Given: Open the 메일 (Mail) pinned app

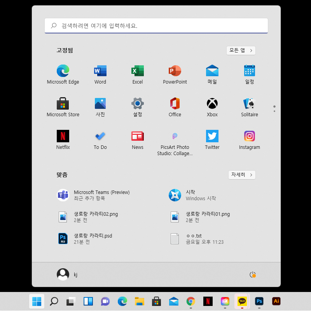Looking at the screenshot, I should tap(212, 74).
